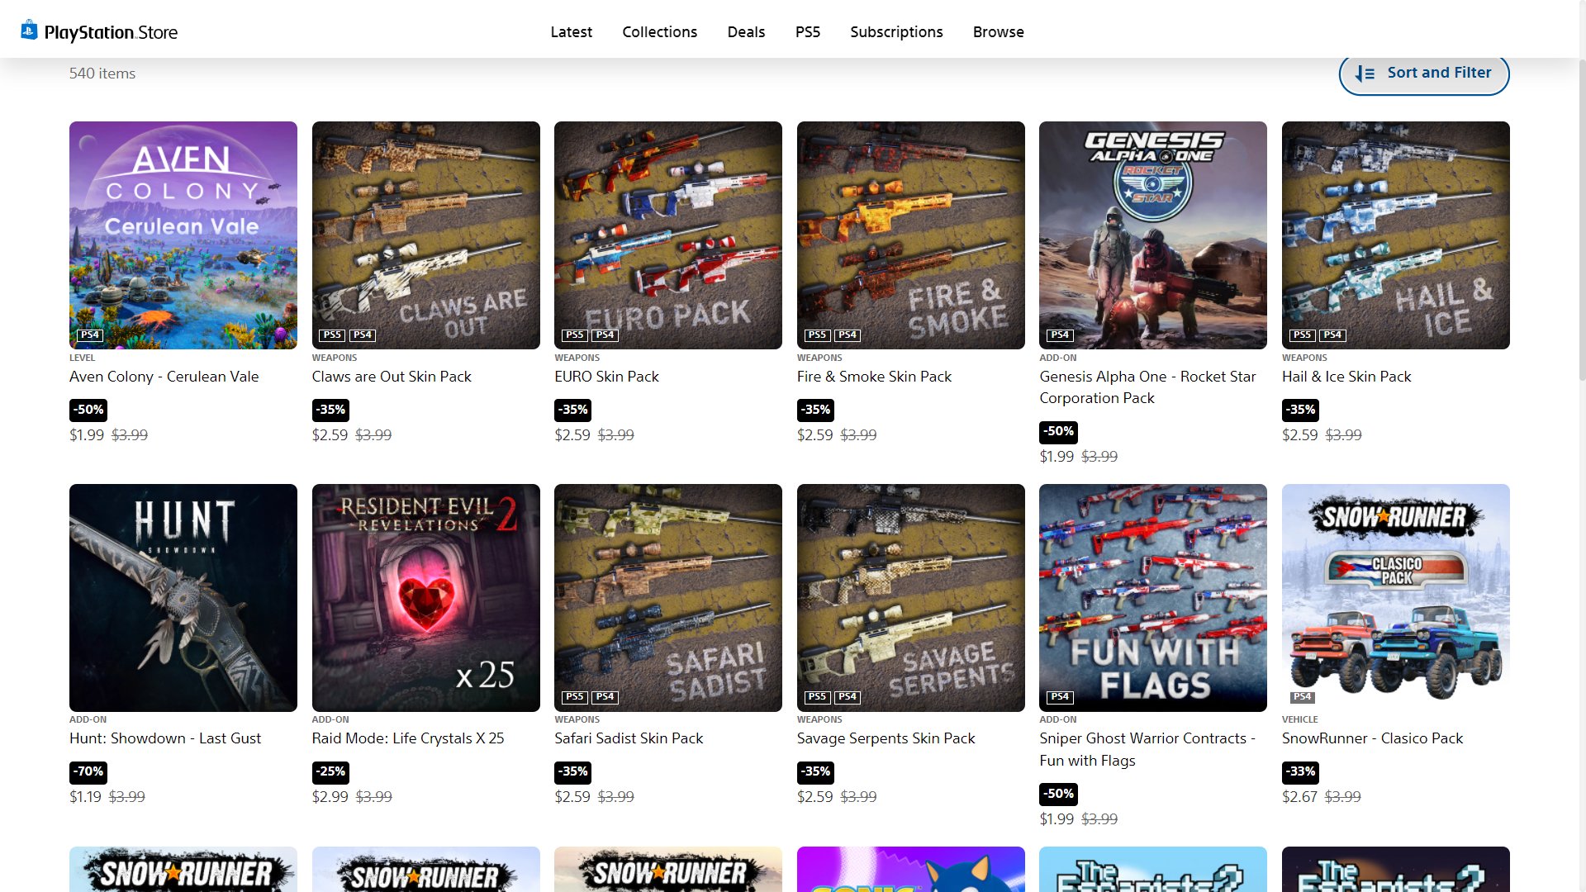The height and width of the screenshot is (892, 1586).
Task: Open Raid Mode: Life Crystals X 25 link
Action: click(x=407, y=738)
